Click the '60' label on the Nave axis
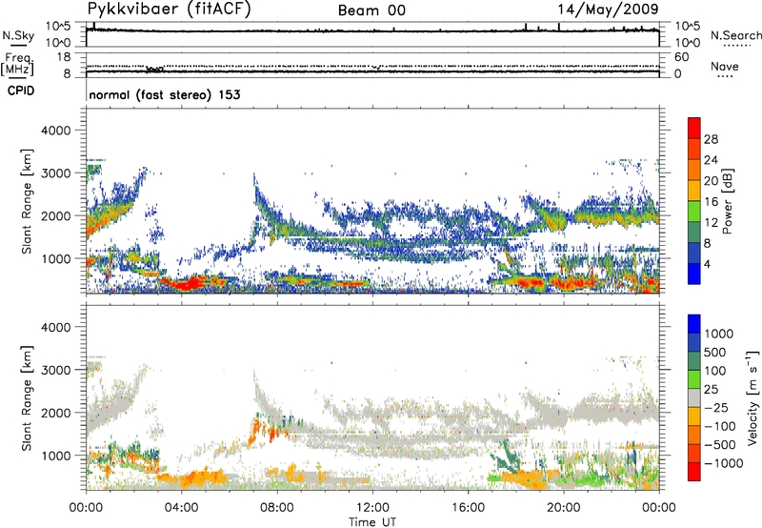 681,57
